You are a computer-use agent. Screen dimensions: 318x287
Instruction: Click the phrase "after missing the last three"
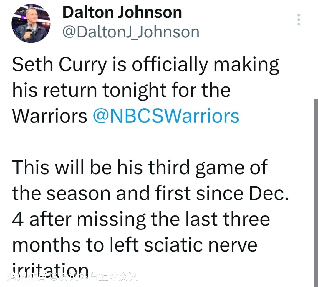[150, 219]
